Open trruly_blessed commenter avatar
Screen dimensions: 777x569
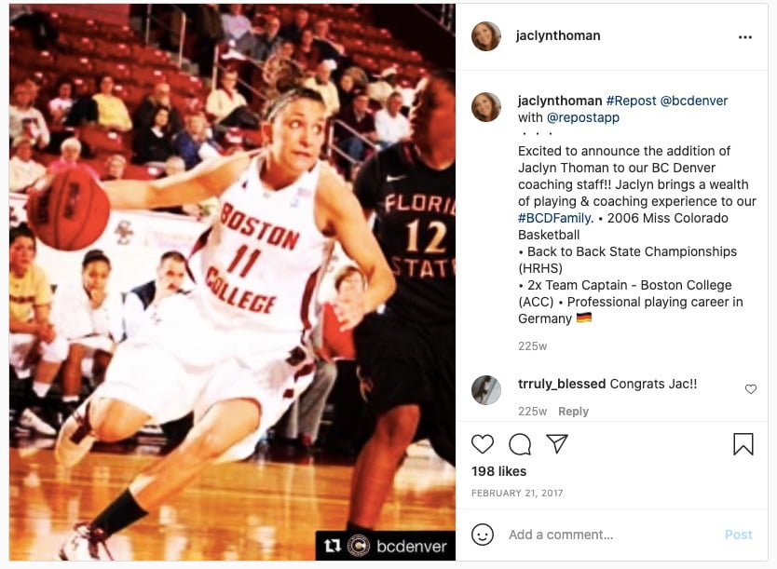click(x=485, y=390)
